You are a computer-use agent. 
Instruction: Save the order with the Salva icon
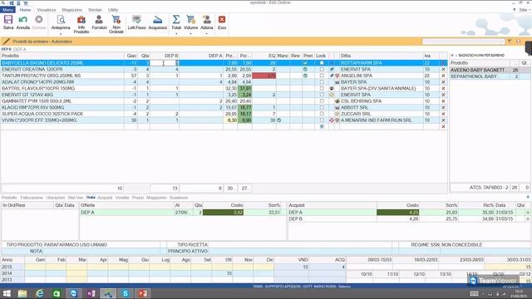click(x=8, y=22)
